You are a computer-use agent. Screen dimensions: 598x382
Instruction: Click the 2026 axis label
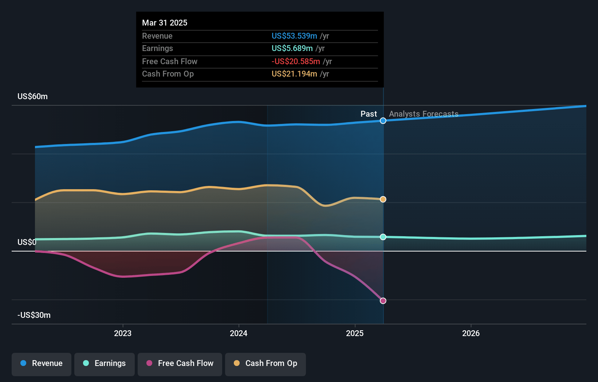coord(471,333)
